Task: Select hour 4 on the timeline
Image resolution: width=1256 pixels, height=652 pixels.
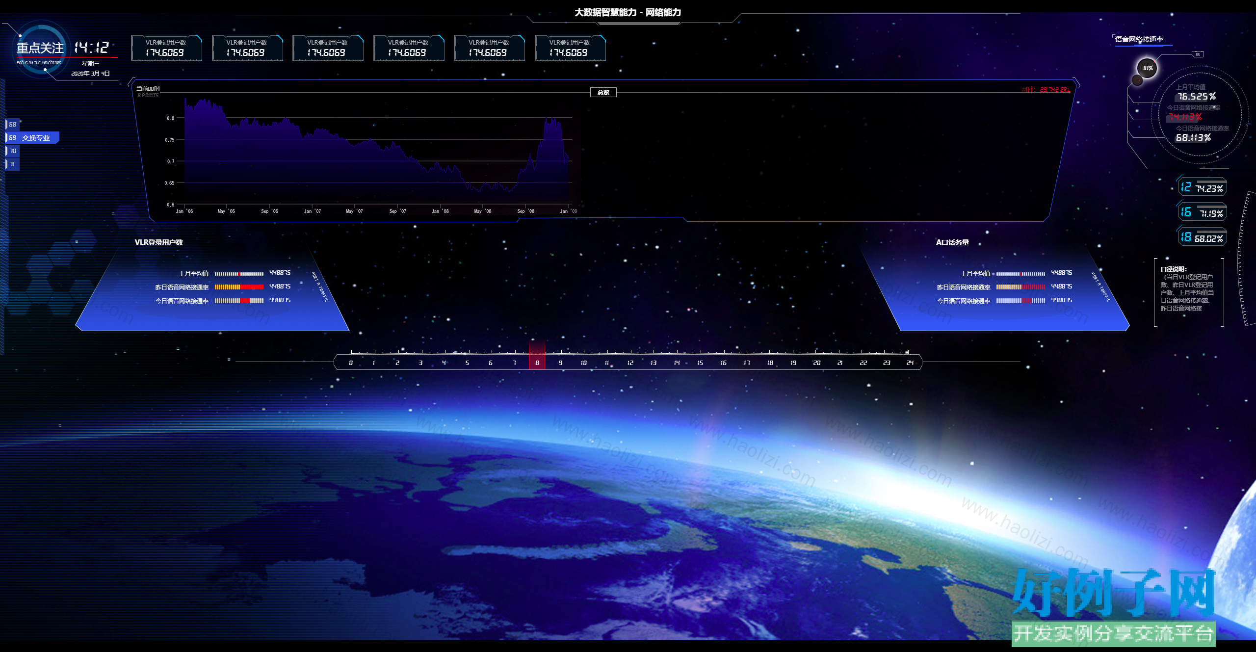Action: point(444,363)
